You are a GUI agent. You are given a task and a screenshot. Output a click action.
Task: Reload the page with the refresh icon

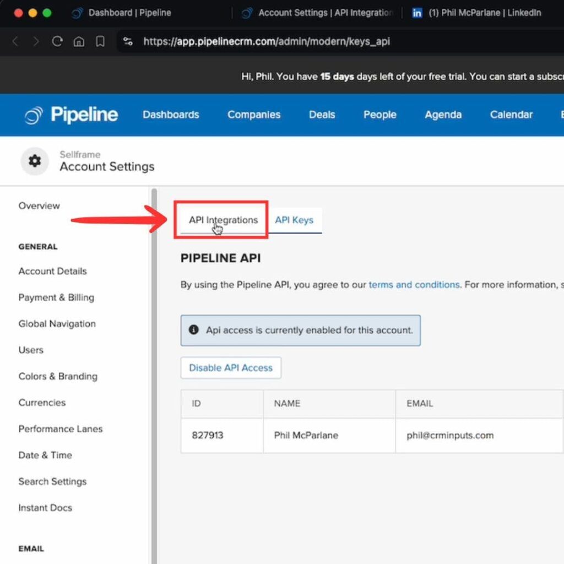tap(57, 42)
